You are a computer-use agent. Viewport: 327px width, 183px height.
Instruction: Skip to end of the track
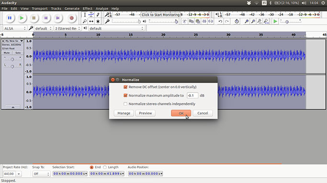[x=58, y=18]
